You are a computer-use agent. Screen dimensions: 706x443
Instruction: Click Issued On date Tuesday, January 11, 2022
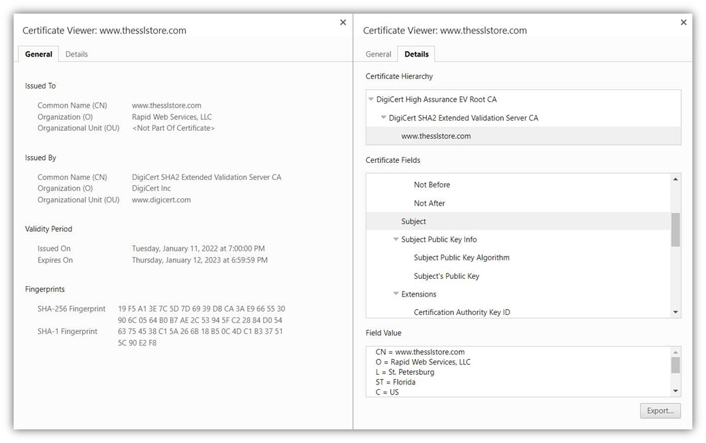tap(198, 248)
